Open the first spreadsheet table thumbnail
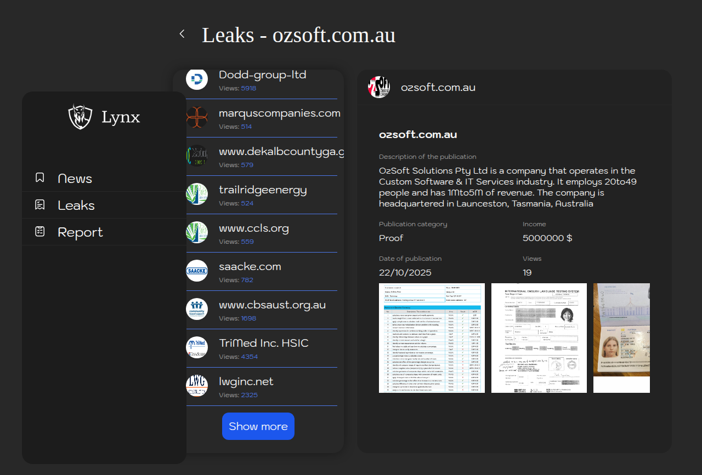 [x=432, y=338]
